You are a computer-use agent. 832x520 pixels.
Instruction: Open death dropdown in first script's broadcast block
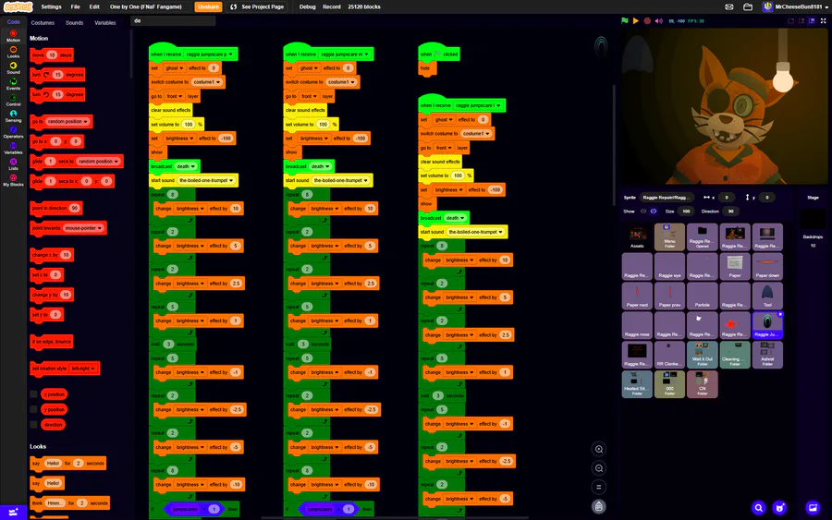pos(186,166)
